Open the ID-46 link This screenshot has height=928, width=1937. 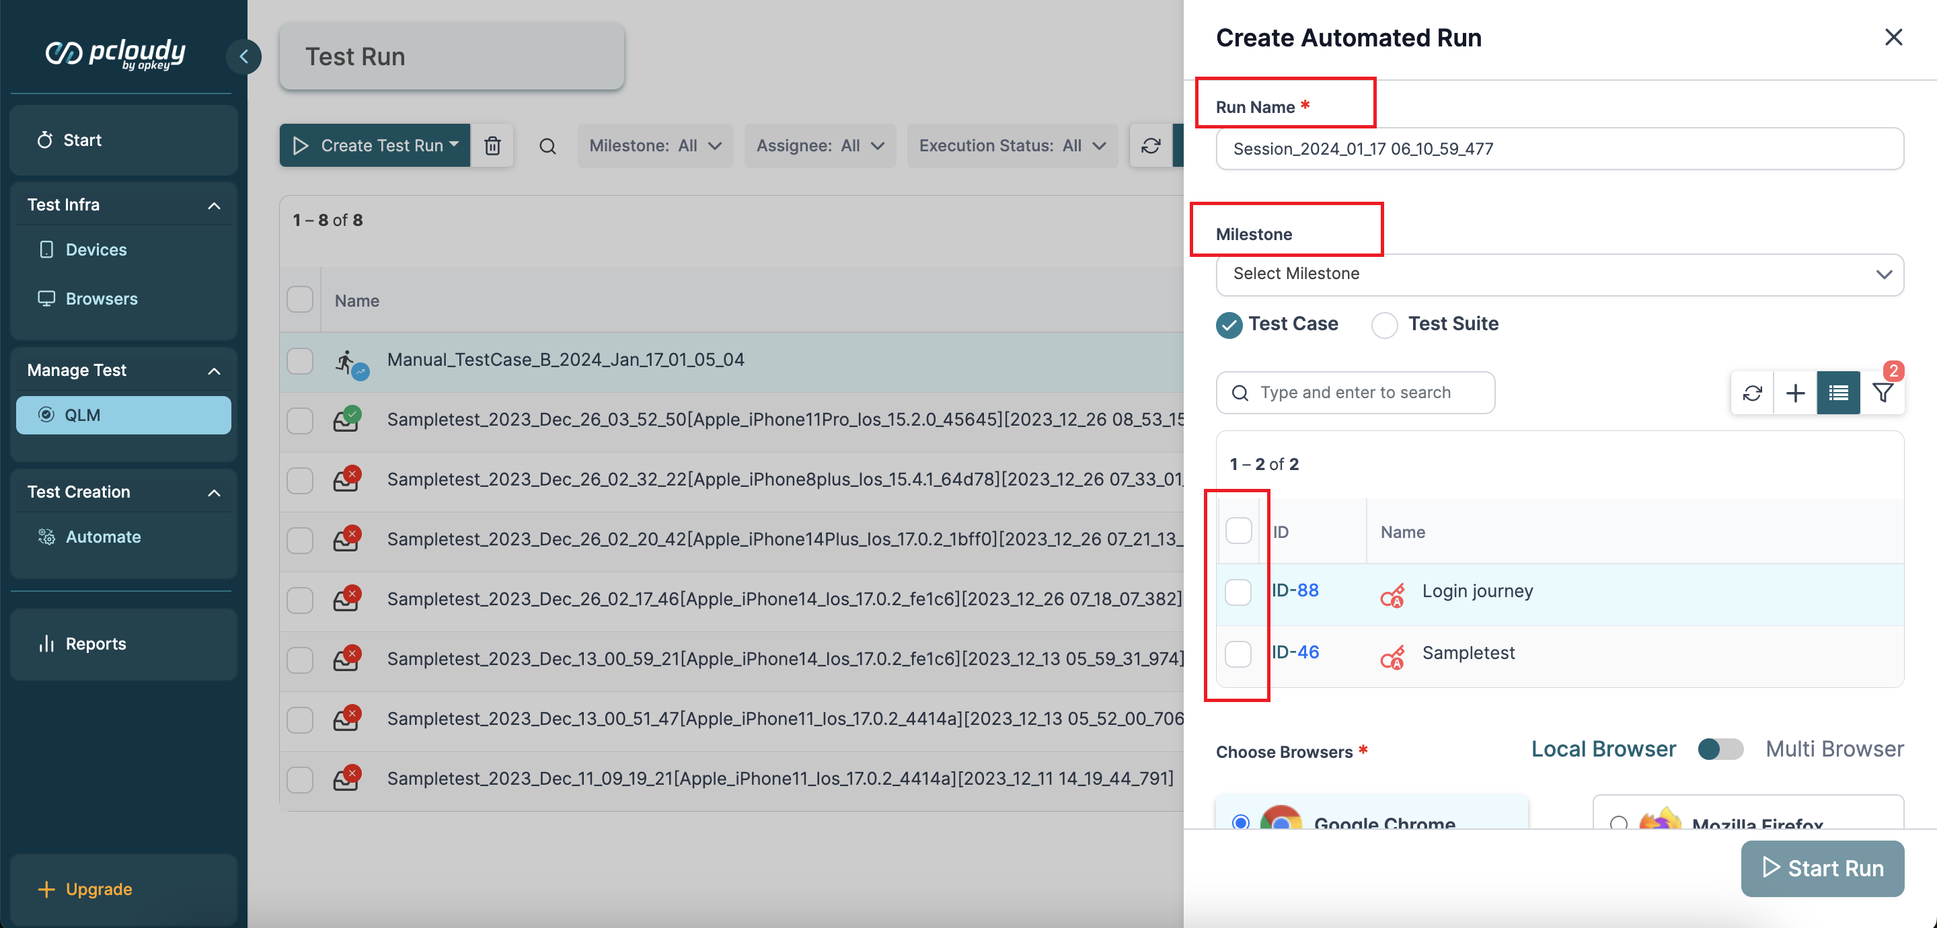point(1295,652)
